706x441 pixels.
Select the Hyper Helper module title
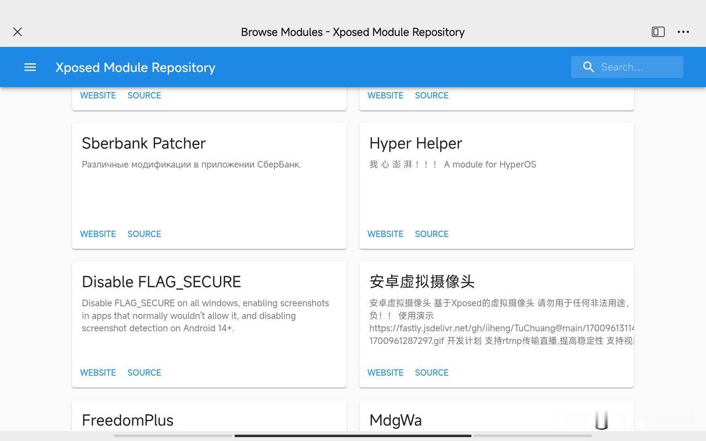coord(416,143)
